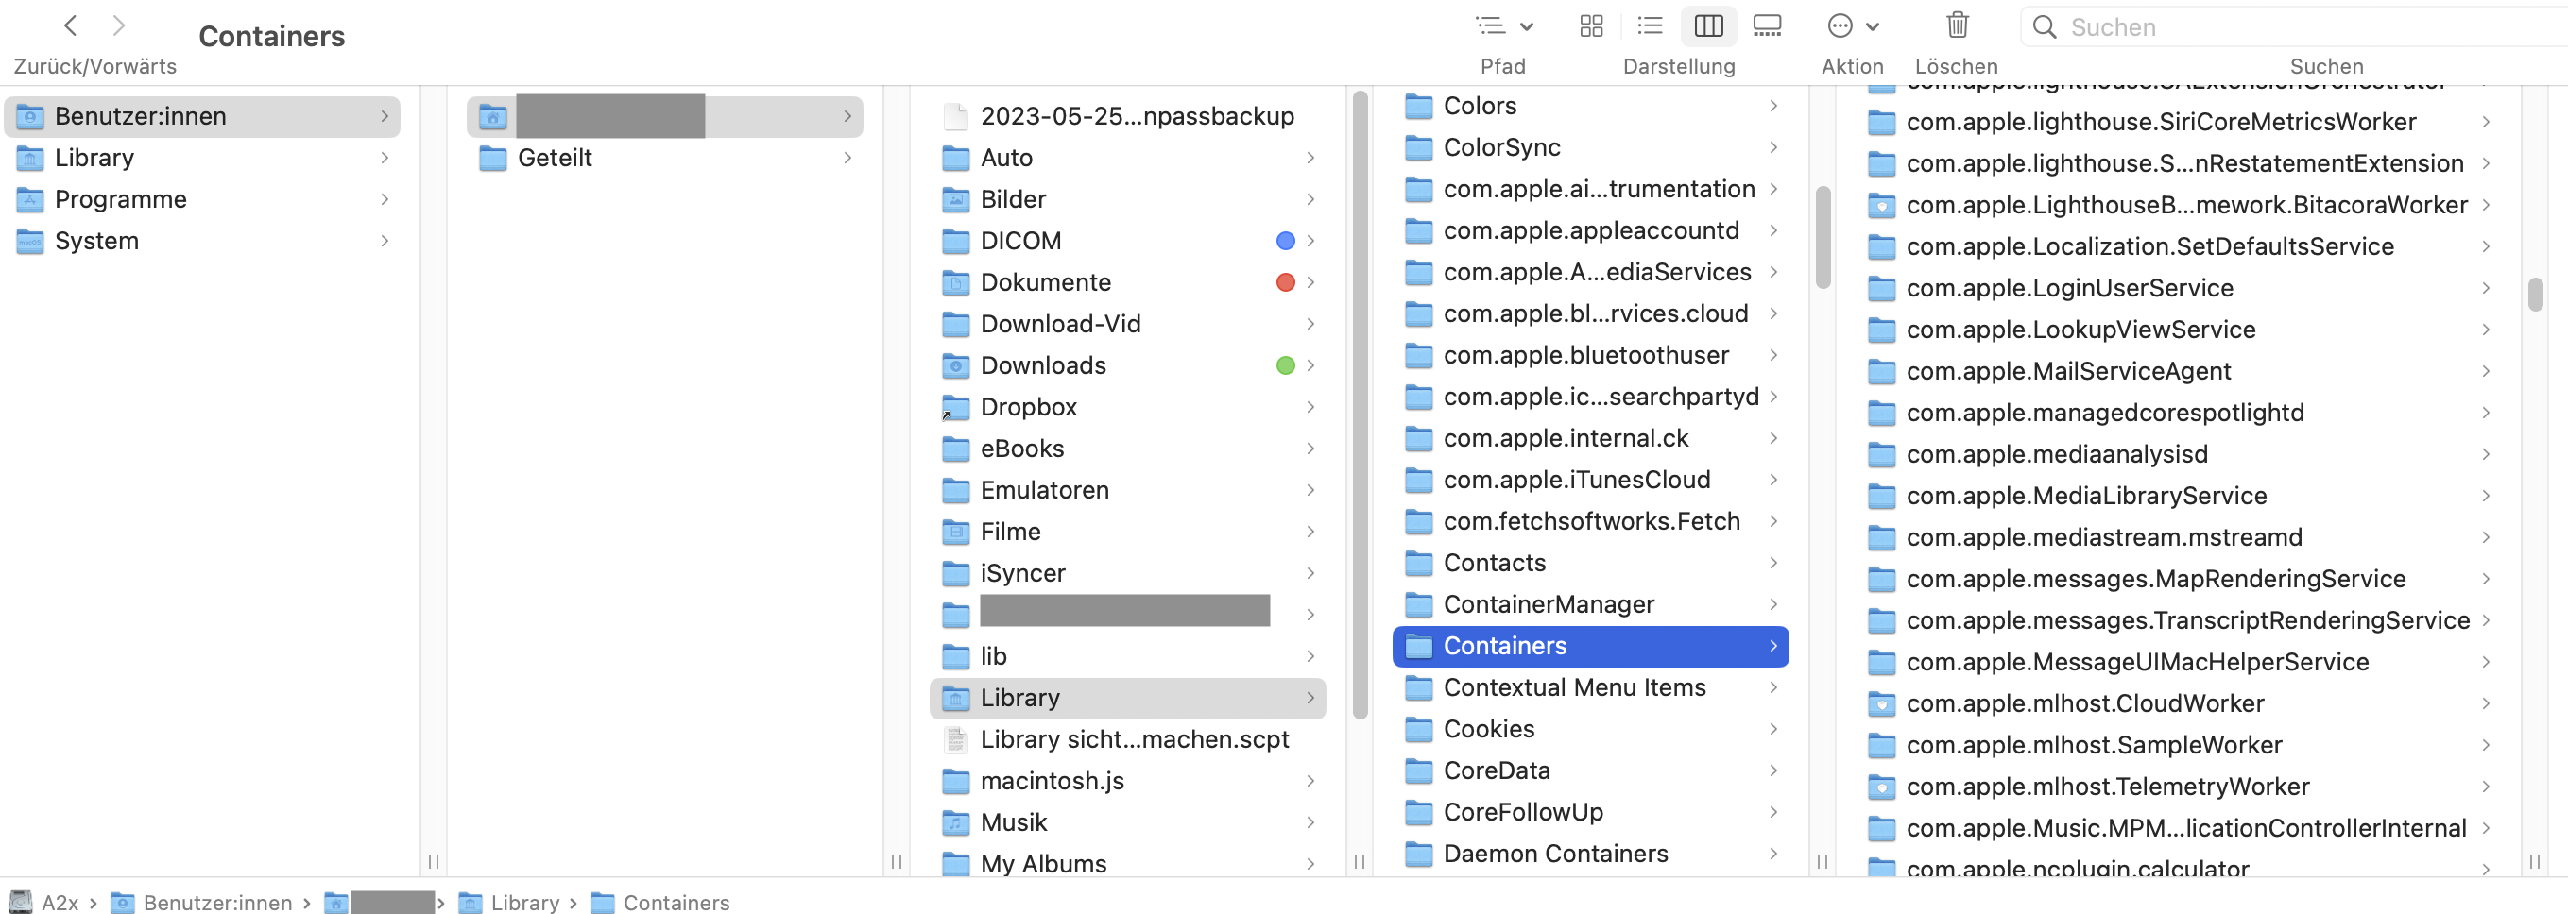Click the Auto folder icon

[x=955, y=159]
